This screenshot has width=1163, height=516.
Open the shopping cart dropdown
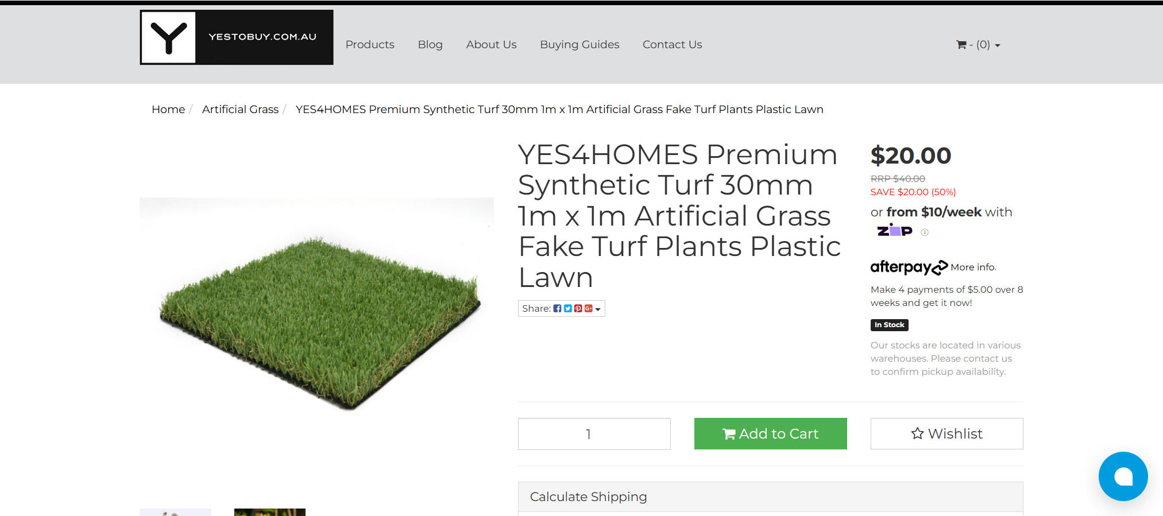(x=977, y=45)
